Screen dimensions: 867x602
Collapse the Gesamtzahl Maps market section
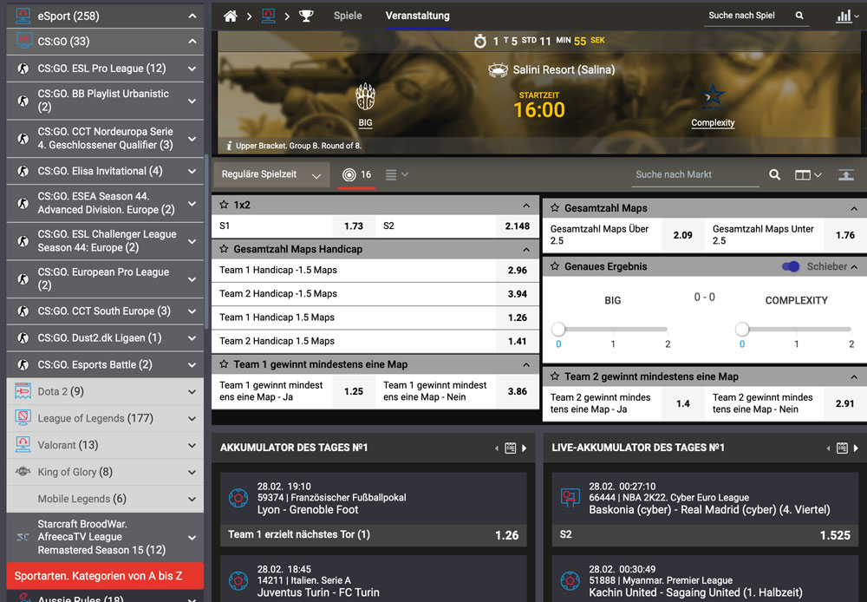tap(853, 209)
